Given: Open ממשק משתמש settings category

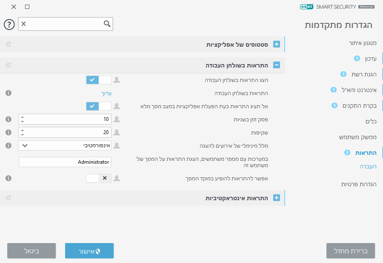Looking at the screenshot, I should pos(357,137).
